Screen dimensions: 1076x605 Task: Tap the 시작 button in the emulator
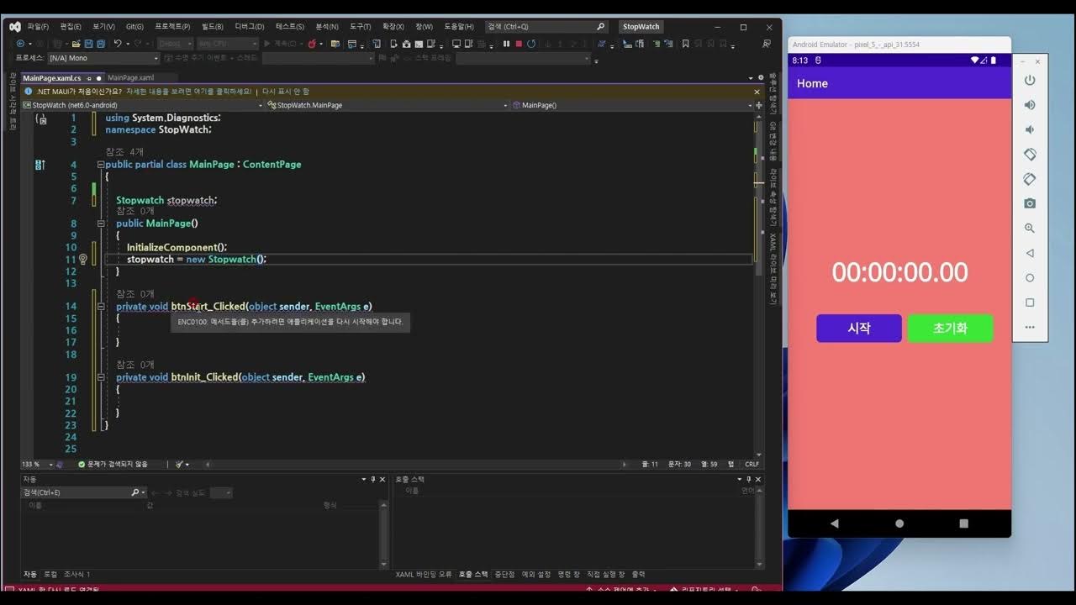pos(859,329)
